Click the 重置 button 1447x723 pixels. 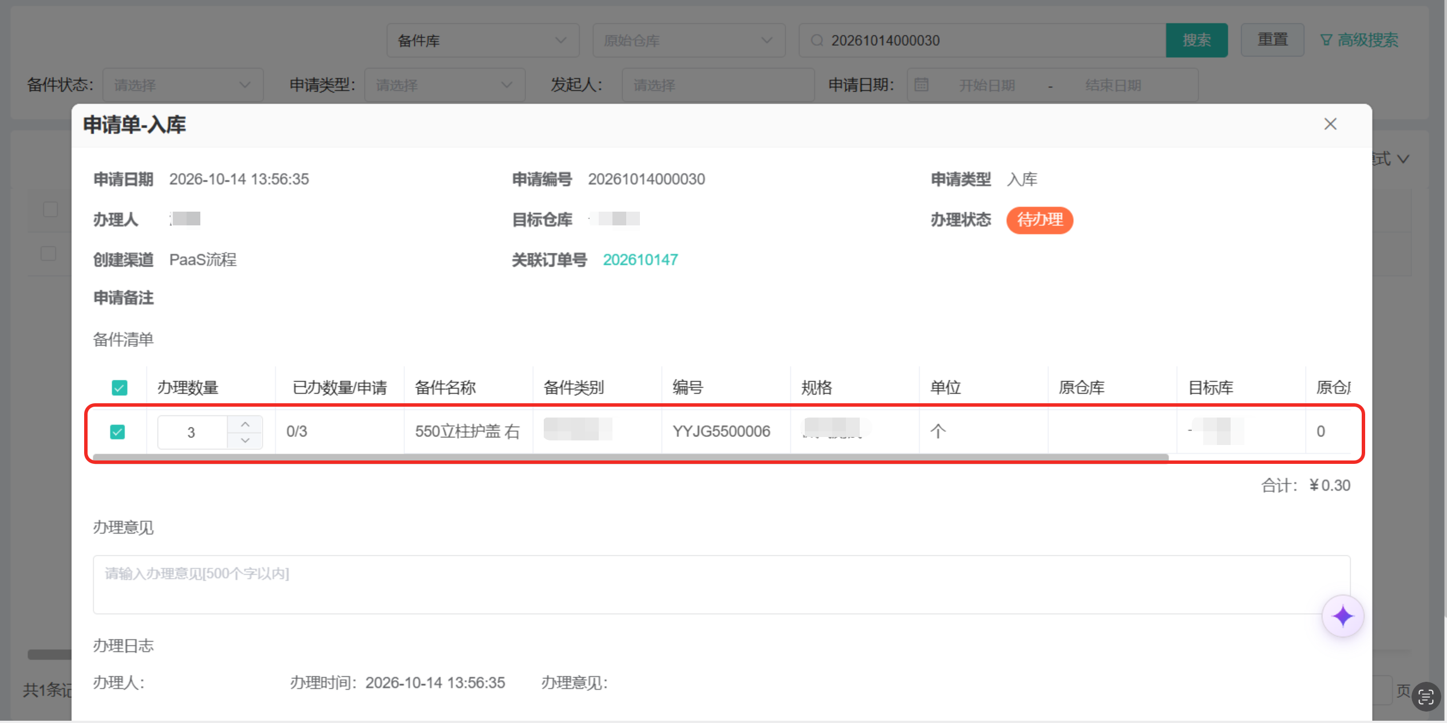point(1272,40)
